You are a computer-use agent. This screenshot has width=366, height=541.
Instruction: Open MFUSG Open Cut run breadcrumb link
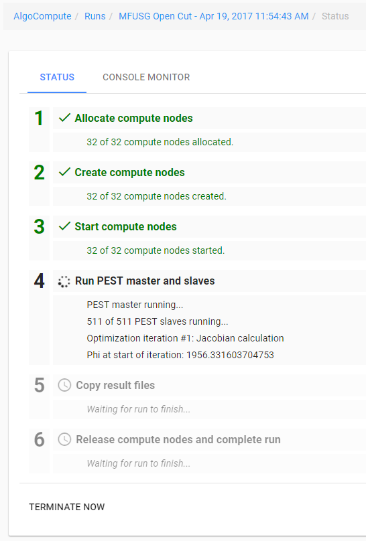(213, 16)
